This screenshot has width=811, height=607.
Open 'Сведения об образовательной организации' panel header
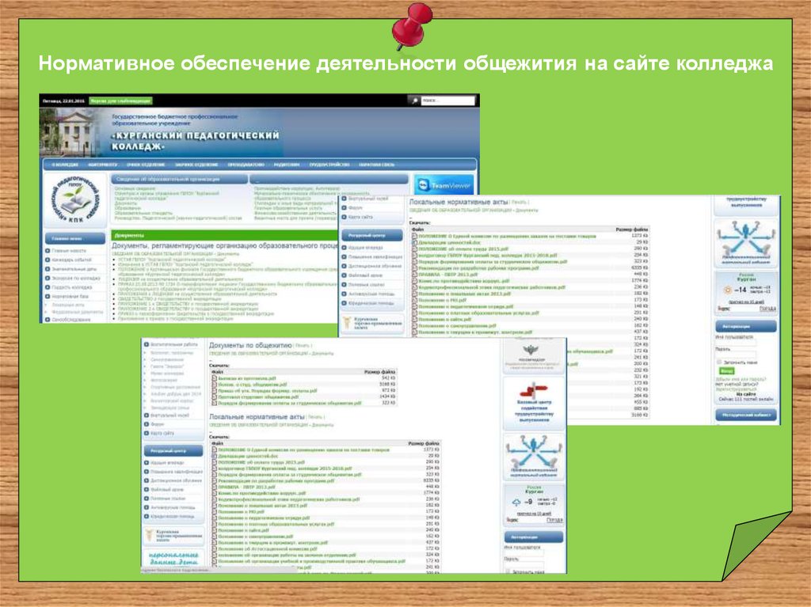tap(179, 179)
